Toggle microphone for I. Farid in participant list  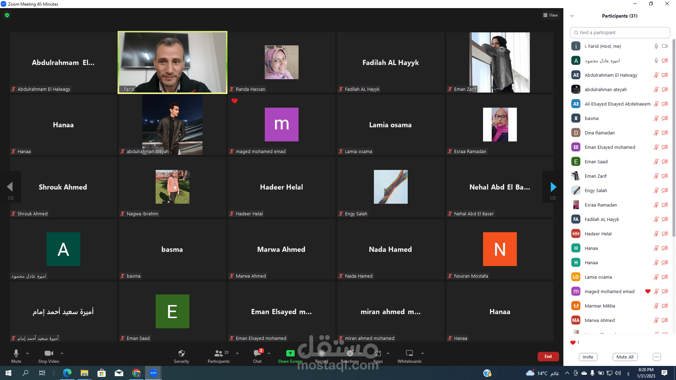pos(656,46)
